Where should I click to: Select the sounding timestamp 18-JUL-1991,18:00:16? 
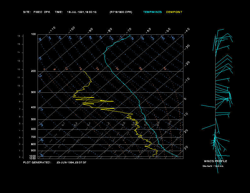point(82,12)
